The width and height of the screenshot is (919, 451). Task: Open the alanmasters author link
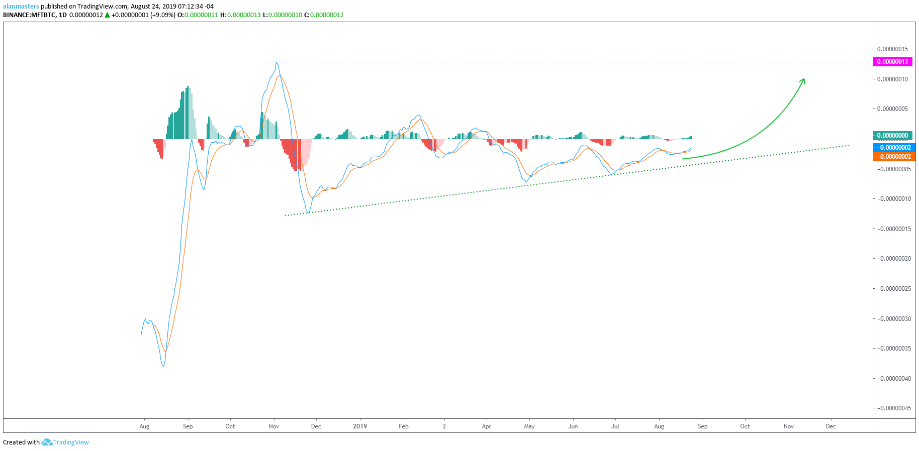pyautogui.click(x=21, y=7)
